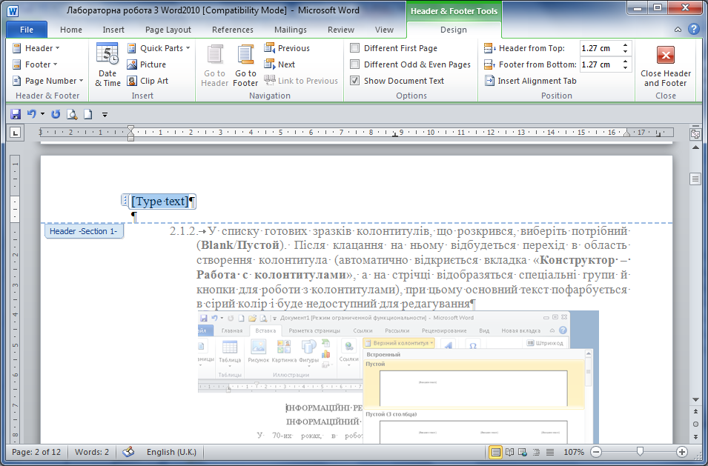
Task: Open the File tab
Action: pyautogui.click(x=27, y=30)
